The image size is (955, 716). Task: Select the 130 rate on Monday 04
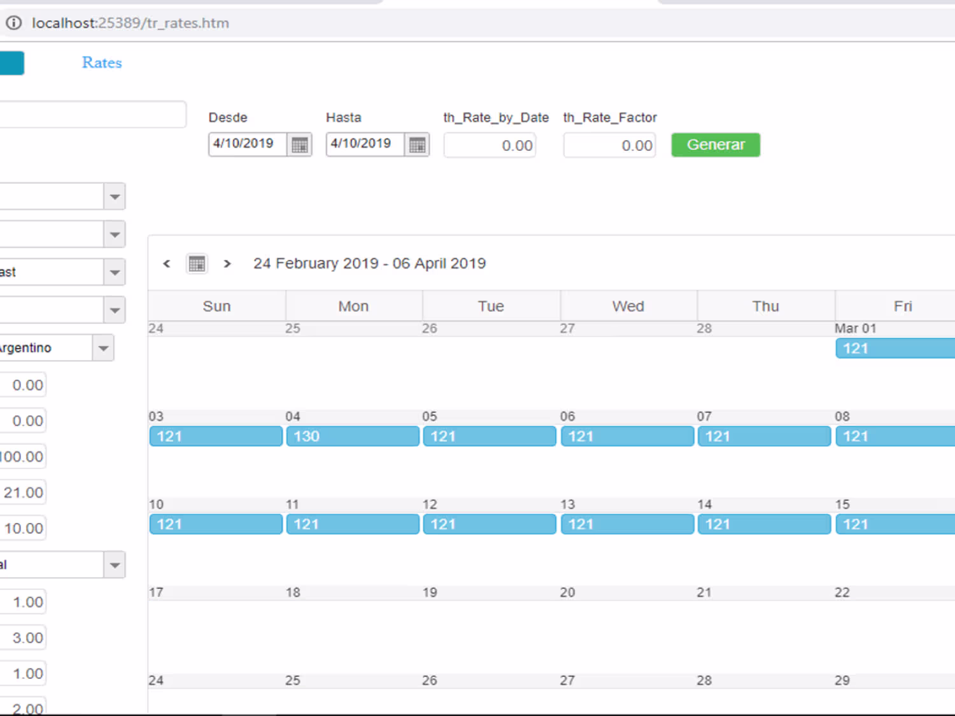pos(353,437)
